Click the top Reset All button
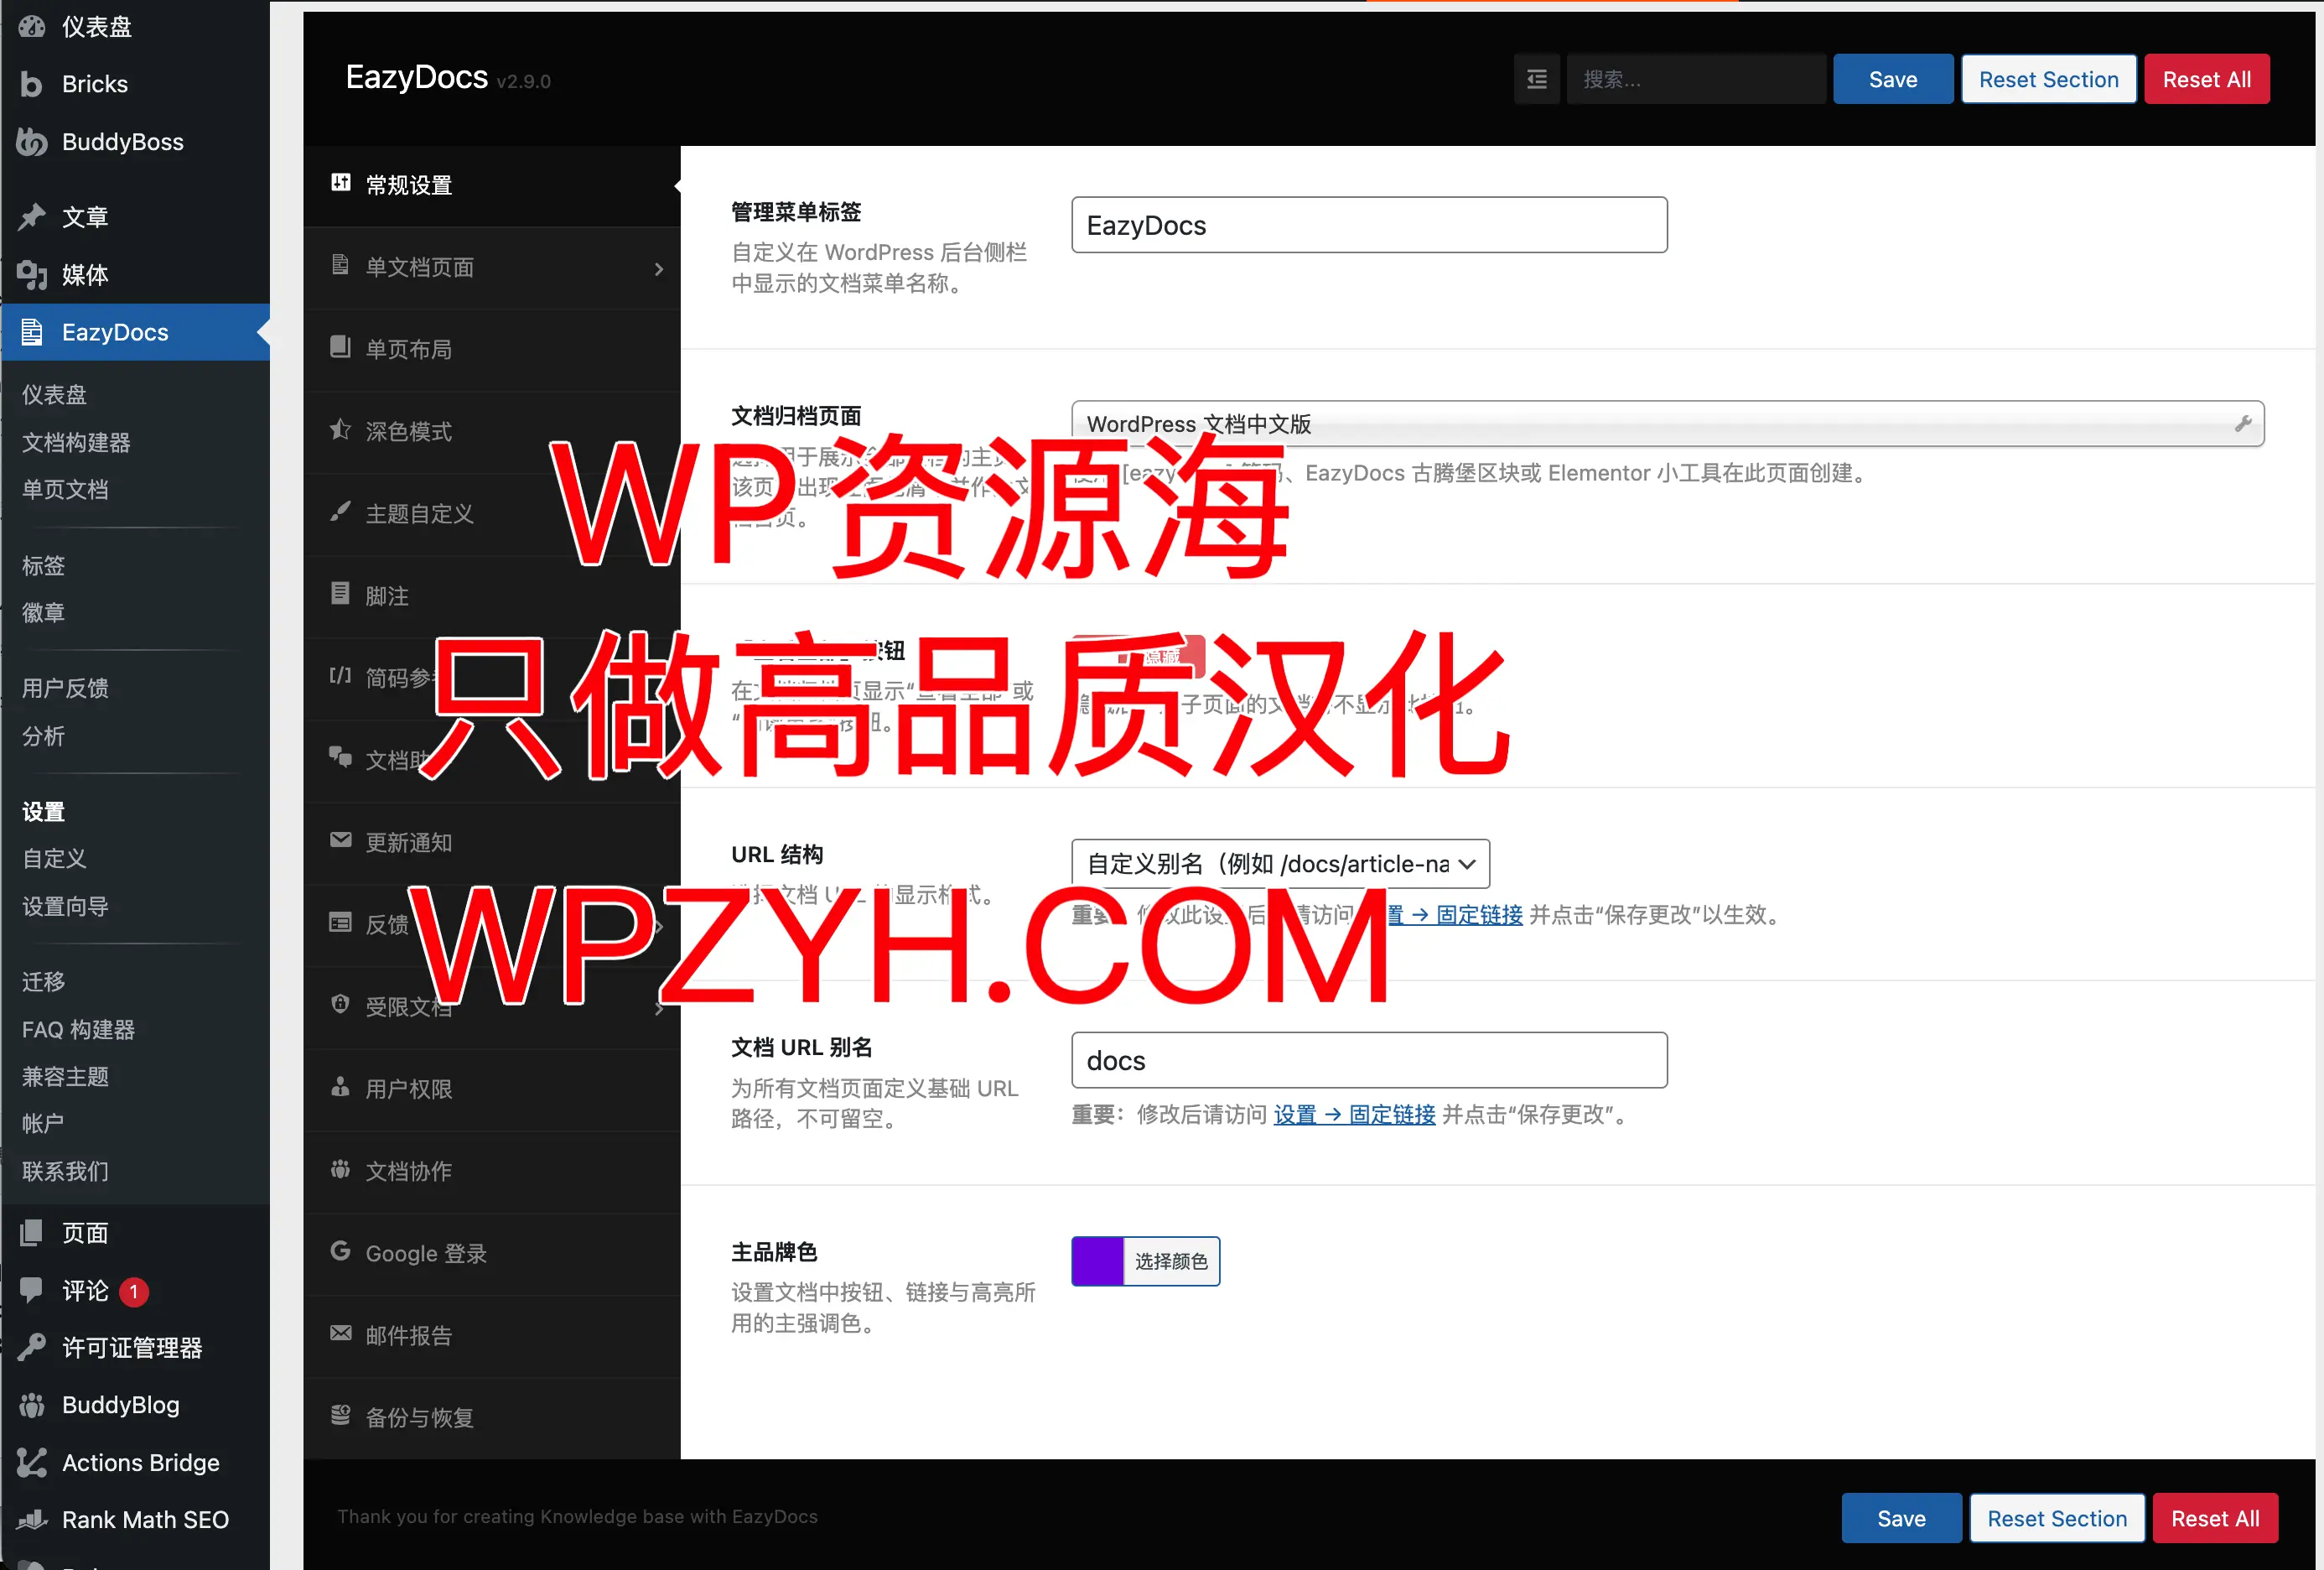 pos(2206,79)
